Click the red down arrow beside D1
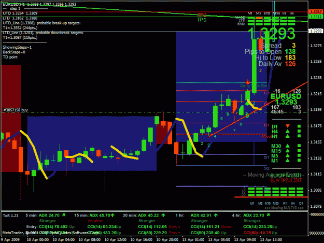 [x=287, y=126]
